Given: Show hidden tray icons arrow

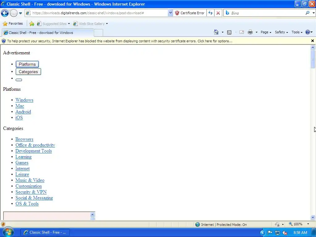Looking at the screenshot, I should click(x=263, y=233).
